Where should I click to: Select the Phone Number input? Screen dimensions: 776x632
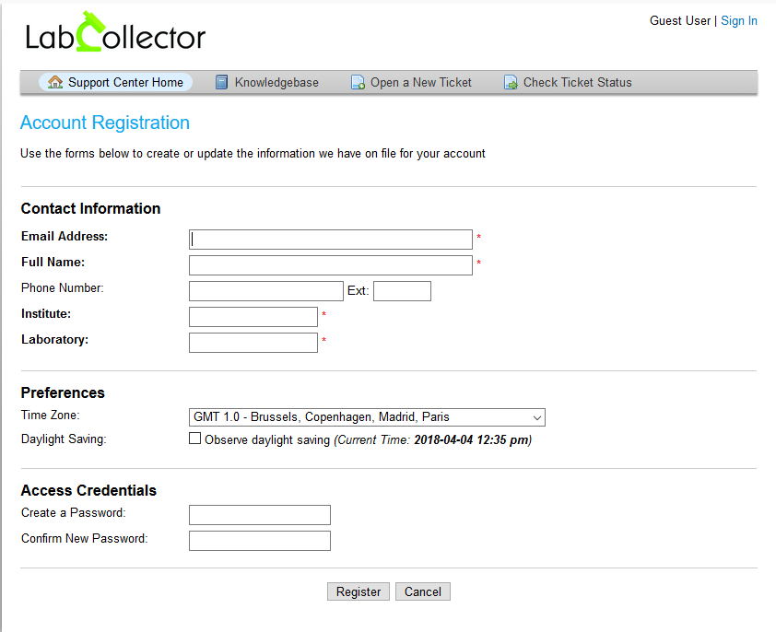pyautogui.click(x=266, y=291)
